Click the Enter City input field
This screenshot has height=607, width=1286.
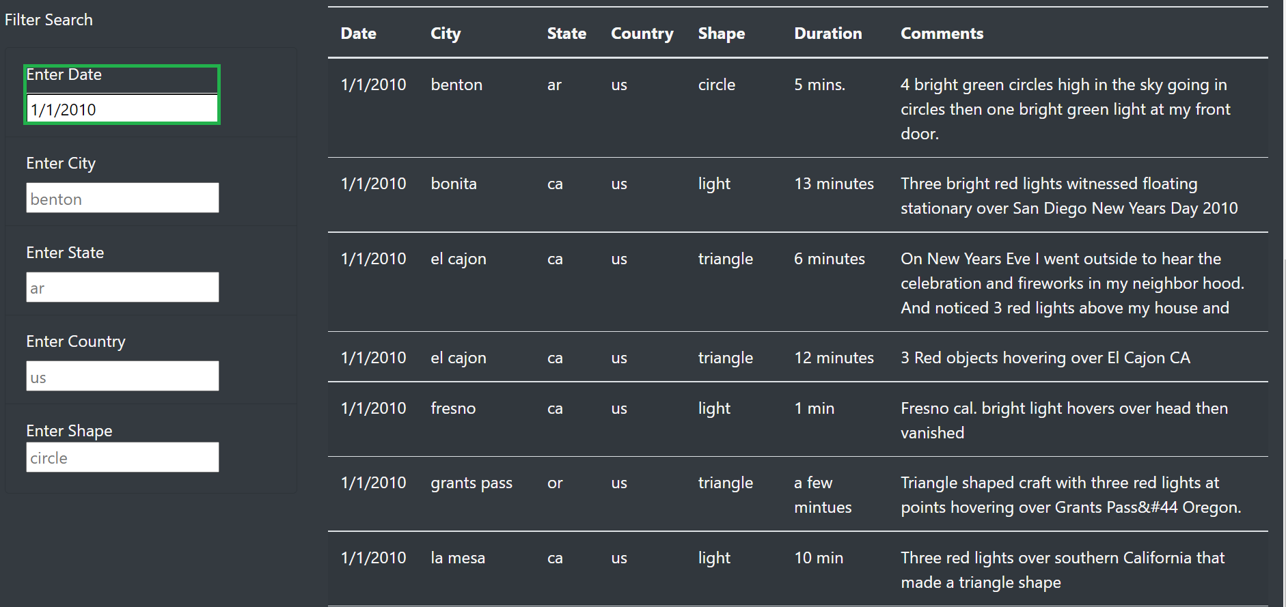pyautogui.click(x=122, y=198)
